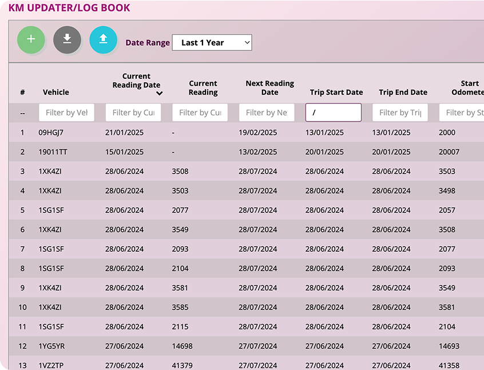
Task: Click row number 6 cell
Action: click(x=22, y=230)
